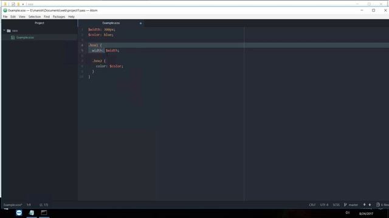Click the git branch icon in status bar
Screen dimensions: 389x218
point(345,205)
